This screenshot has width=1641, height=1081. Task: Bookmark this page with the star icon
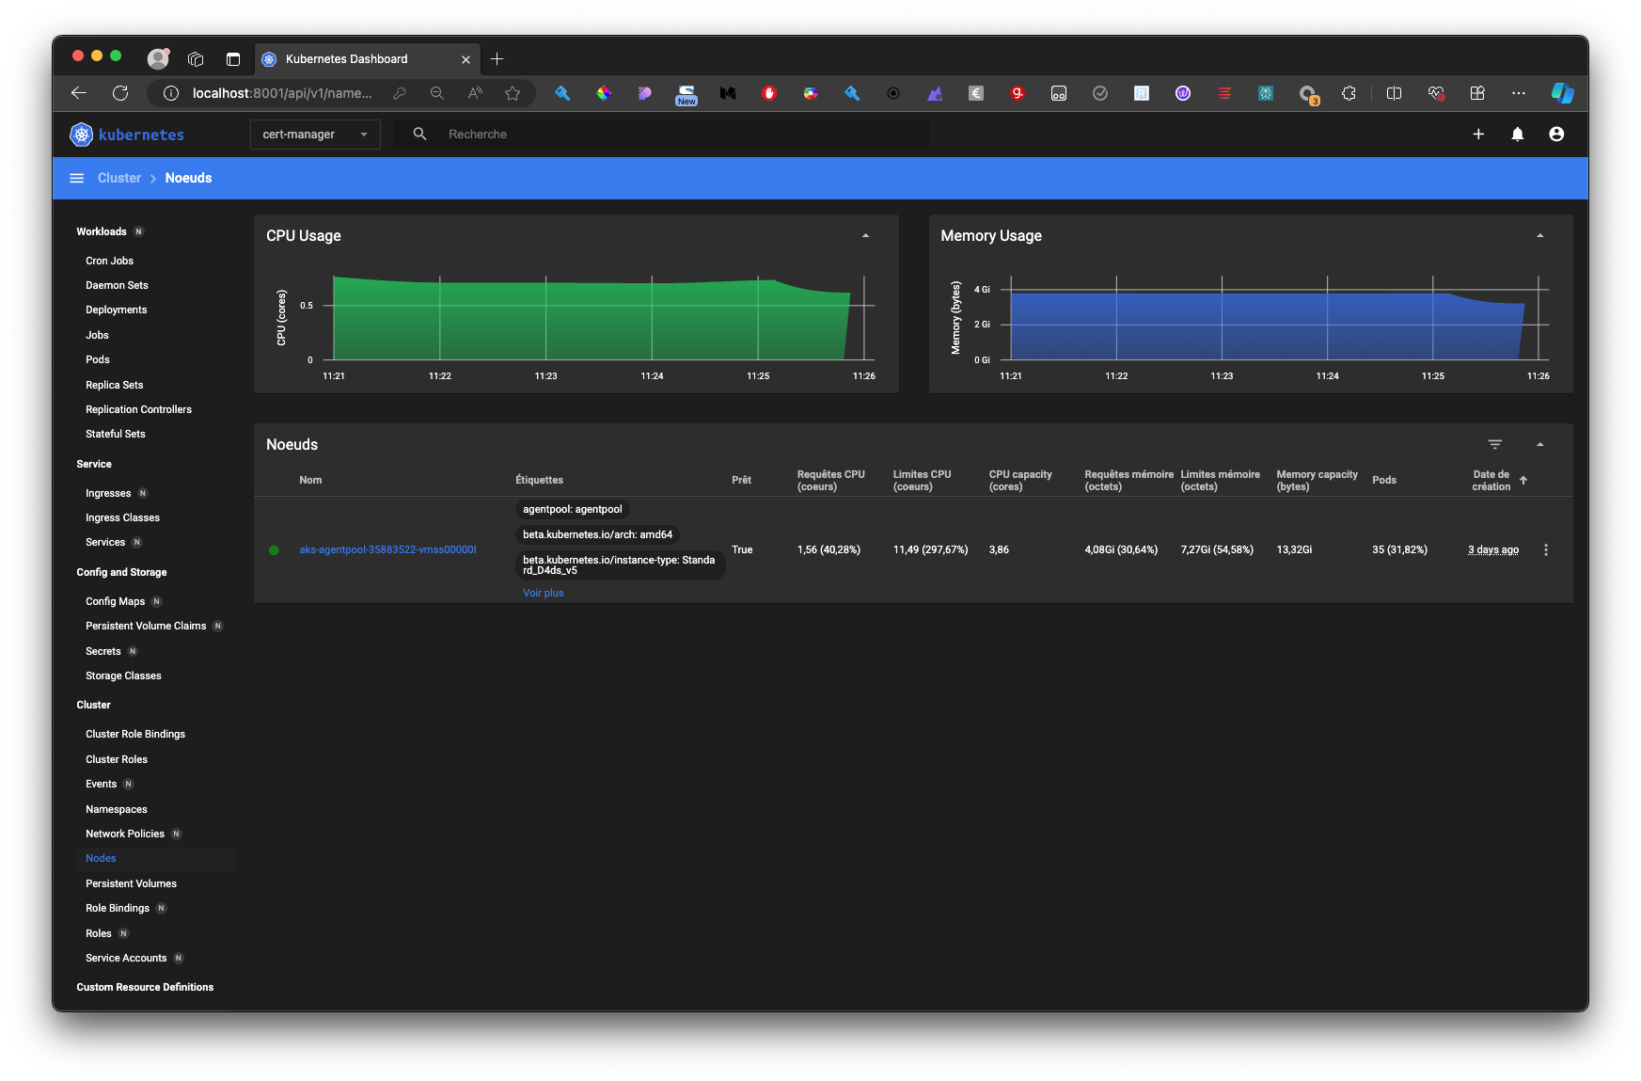coord(513,93)
